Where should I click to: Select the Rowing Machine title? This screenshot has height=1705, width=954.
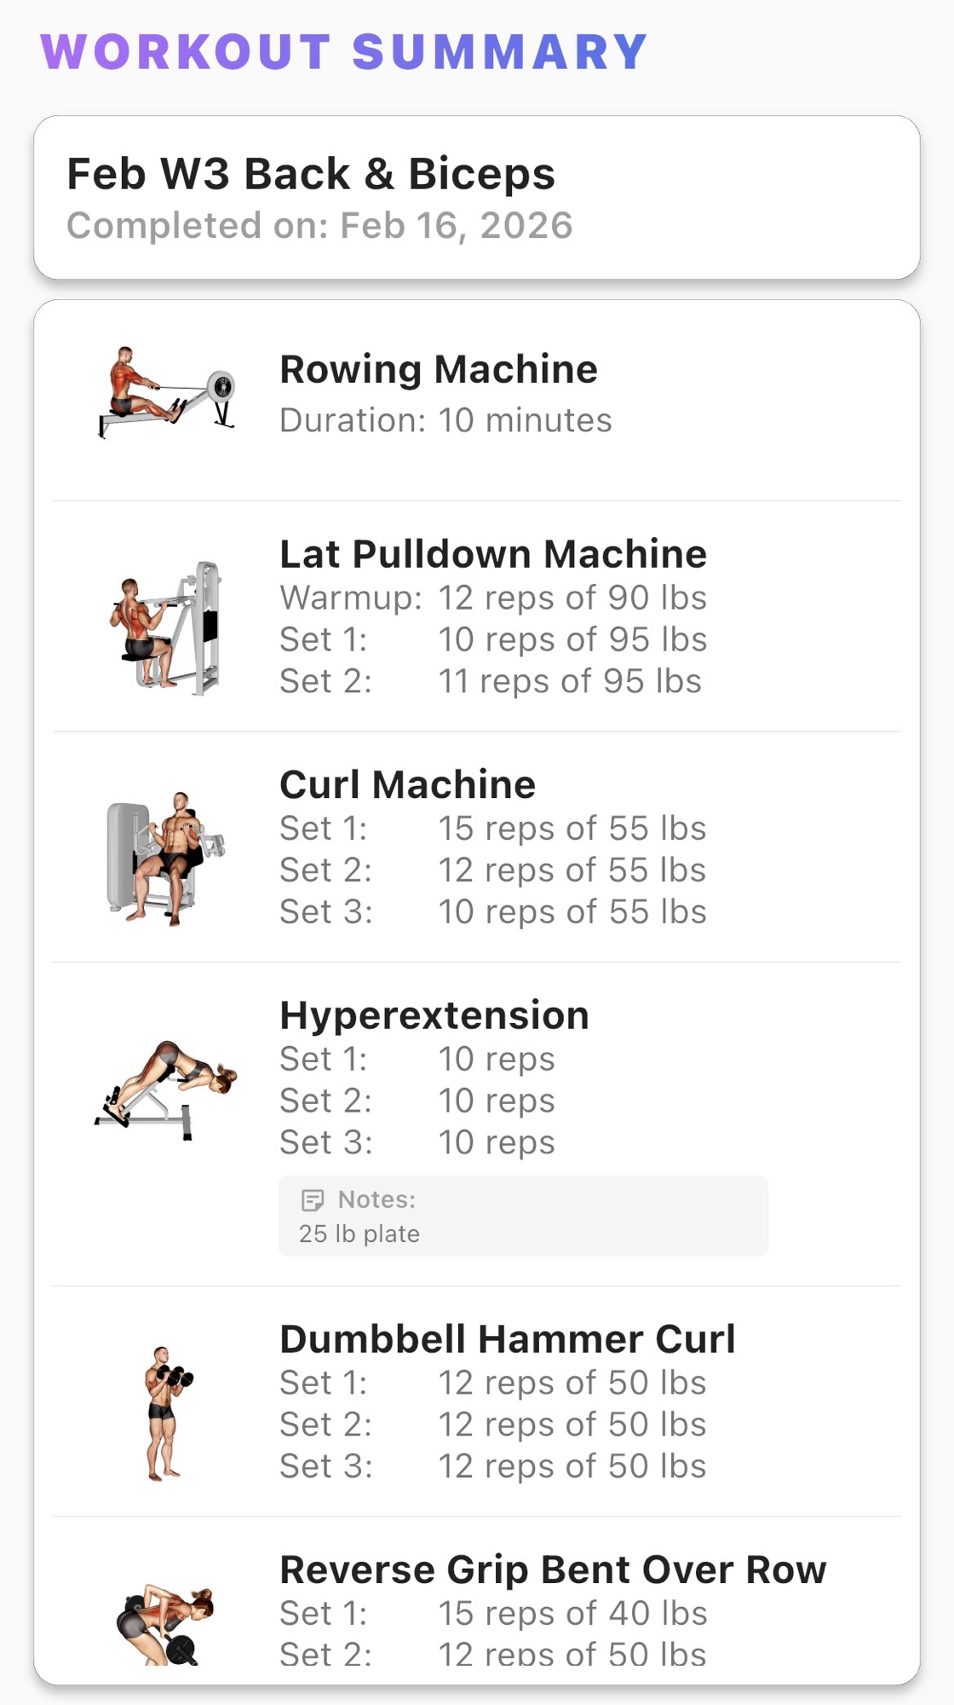coord(439,370)
